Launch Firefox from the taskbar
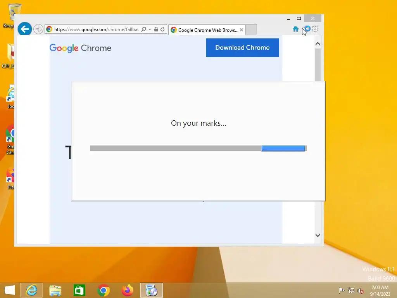397x298 pixels. (127, 290)
